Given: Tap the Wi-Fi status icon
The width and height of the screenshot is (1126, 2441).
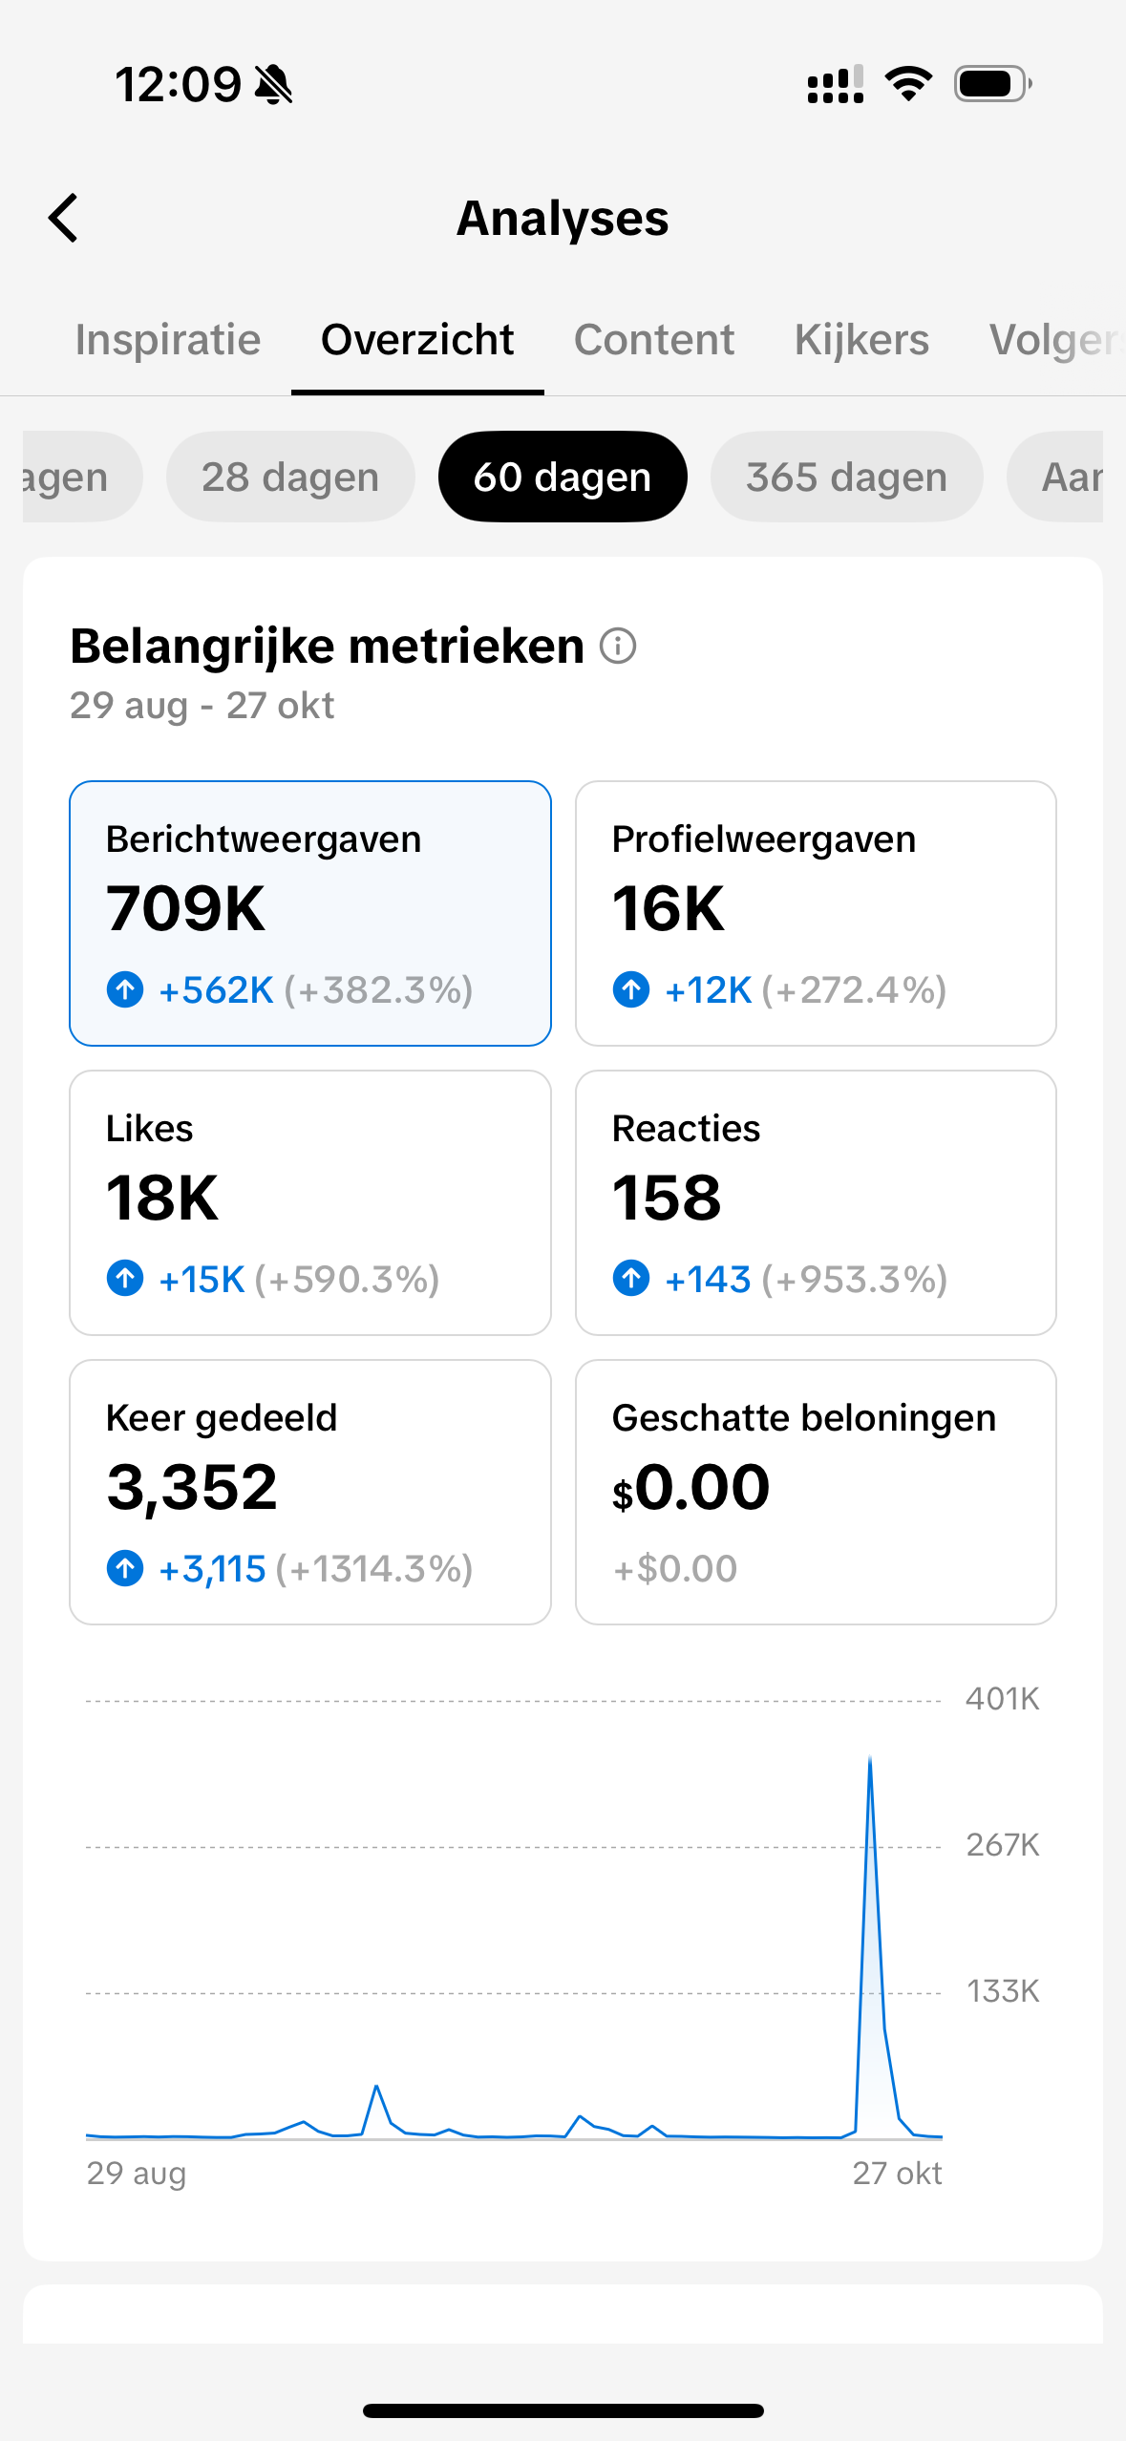Looking at the screenshot, I should (x=908, y=84).
